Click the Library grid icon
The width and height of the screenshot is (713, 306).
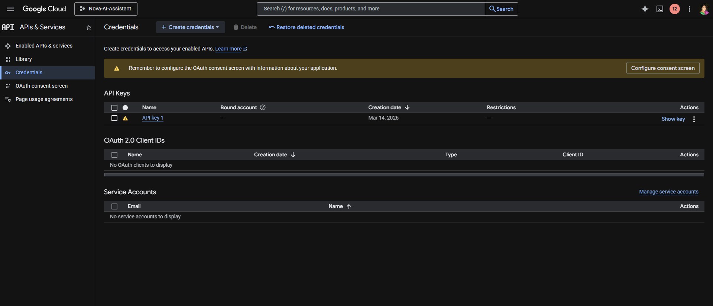coord(8,59)
